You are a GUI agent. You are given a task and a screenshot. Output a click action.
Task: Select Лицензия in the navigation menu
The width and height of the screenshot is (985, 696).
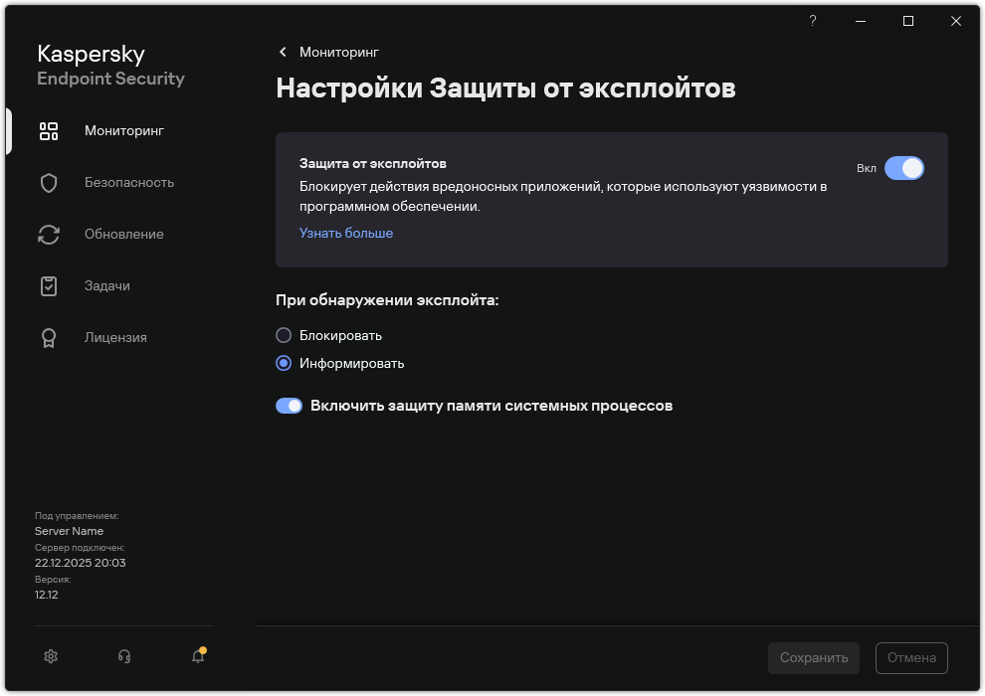click(116, 337)
